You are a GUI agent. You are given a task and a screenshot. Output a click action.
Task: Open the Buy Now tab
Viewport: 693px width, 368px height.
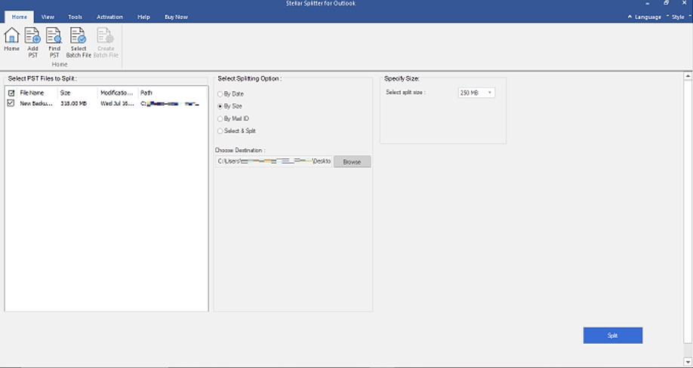point(176,17)
